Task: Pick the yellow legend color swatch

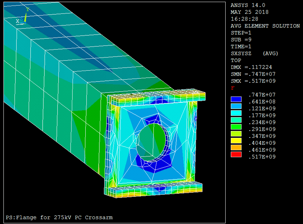Action: [236, 141]
